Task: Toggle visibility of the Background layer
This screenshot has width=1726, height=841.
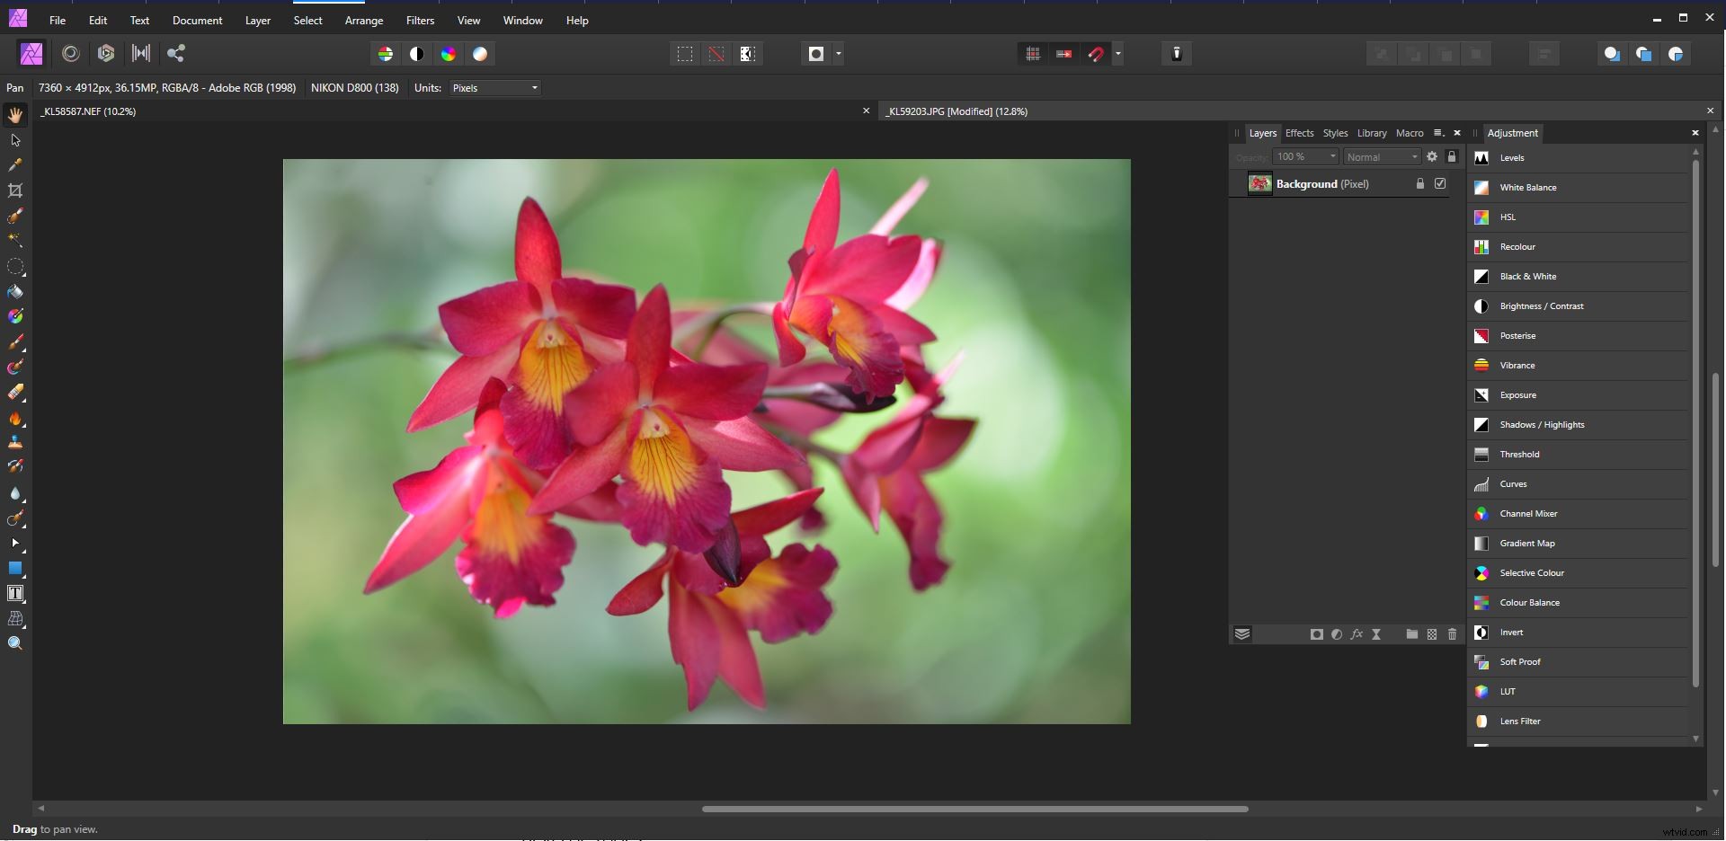Action: coord(1439,183)
